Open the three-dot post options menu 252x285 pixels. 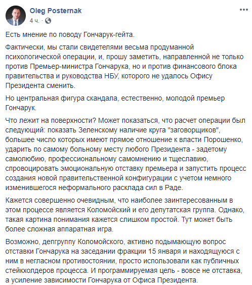click(243, 10)
